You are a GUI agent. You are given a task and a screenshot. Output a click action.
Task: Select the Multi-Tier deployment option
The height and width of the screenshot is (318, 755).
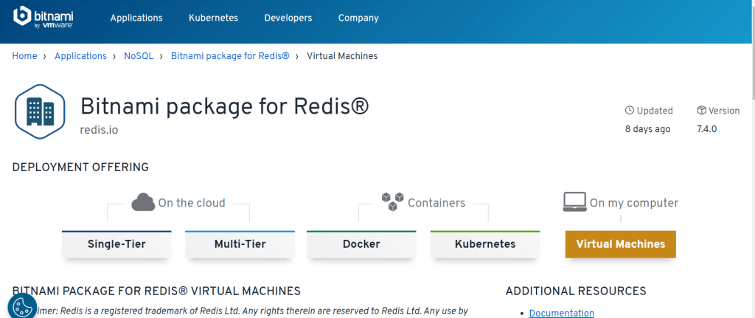pos(240,244)
